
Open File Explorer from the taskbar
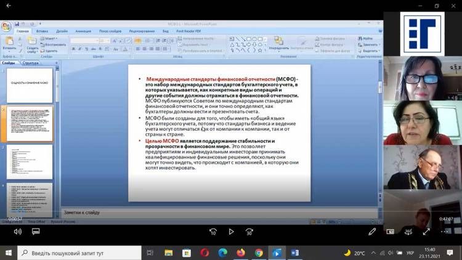tap(169, 253)
